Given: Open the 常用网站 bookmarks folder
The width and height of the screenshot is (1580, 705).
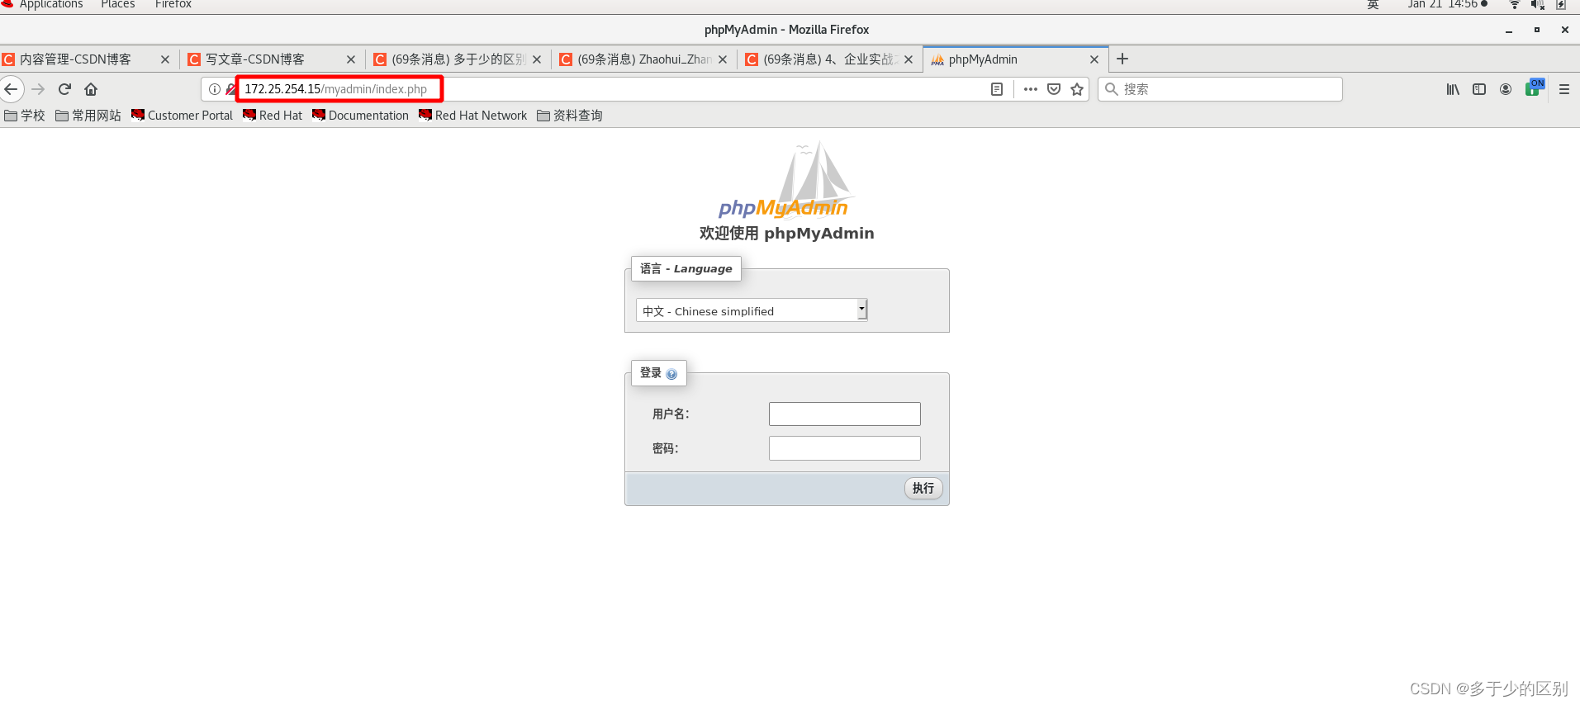Looking at the screenshot, I should pyautogui.click(x=88, y=116).
